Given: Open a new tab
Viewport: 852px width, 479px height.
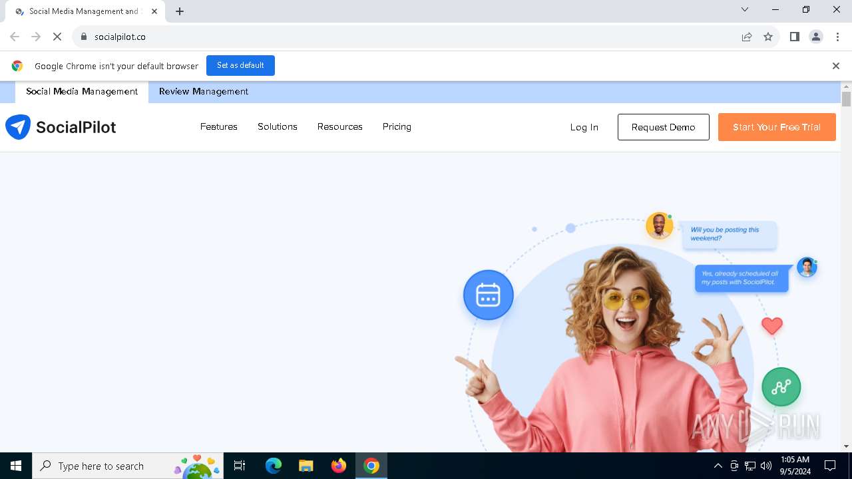Looking at the screenshot, I should click(180, 11).
